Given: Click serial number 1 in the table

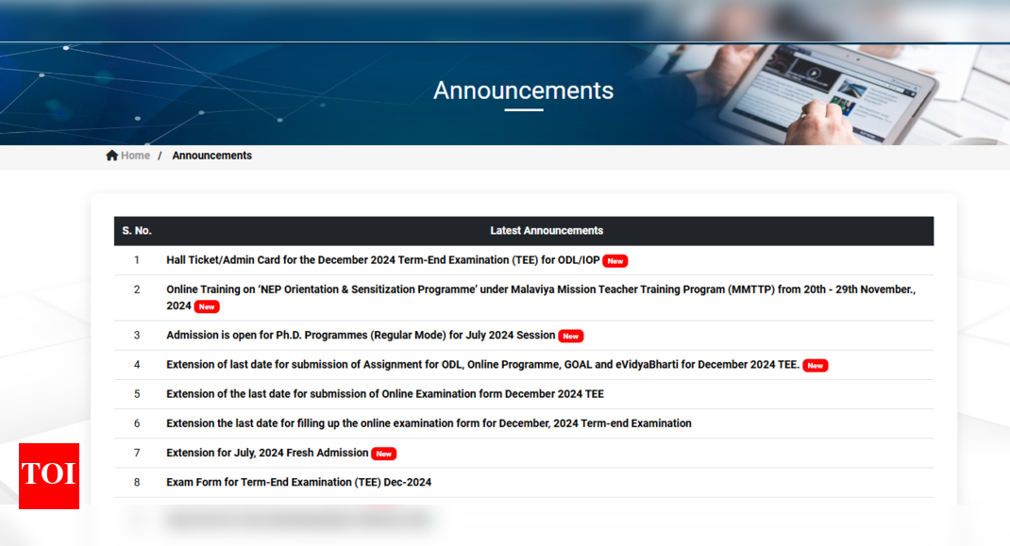Looking at the screenshot, I should (137, 260).
